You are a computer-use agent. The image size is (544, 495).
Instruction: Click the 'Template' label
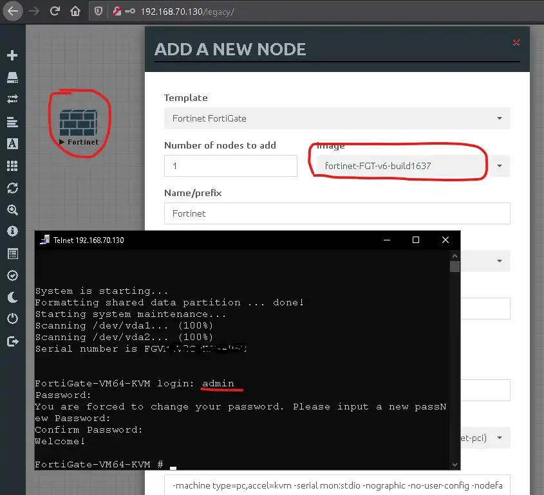(185, 98)
